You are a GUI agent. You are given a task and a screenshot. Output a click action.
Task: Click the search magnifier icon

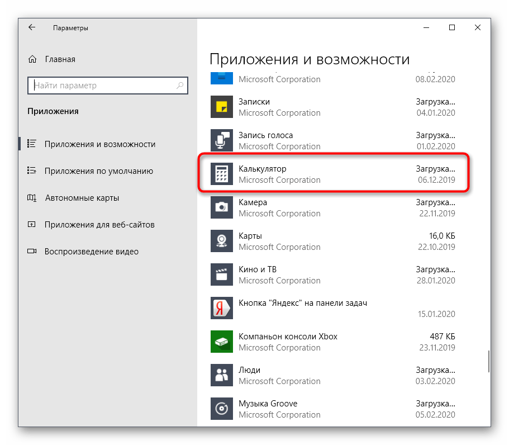(x=180, y=86)
